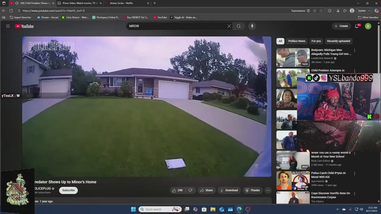Start voice search with the microphone
The height and width of the screenshot is (214, 381).
tap(252, 26)
